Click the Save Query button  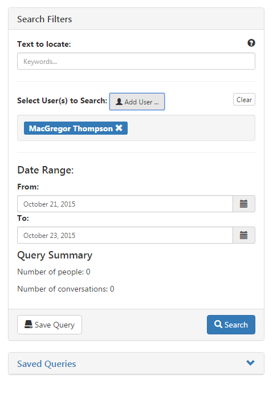tap(50, 325)
